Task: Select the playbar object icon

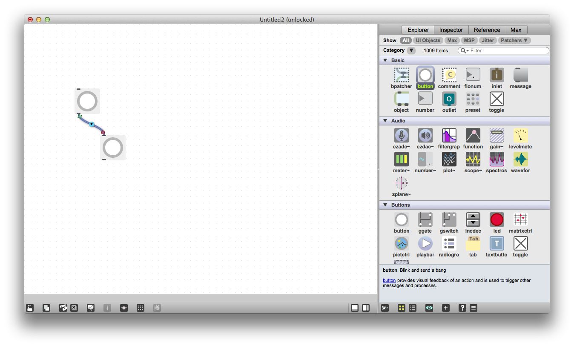Action: pos(425,244)
